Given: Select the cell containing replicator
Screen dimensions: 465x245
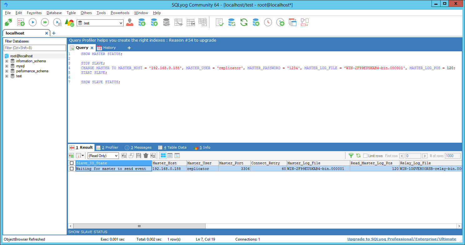Looking at the screenshot, I should pyautogui.click(x=202, y=169).
